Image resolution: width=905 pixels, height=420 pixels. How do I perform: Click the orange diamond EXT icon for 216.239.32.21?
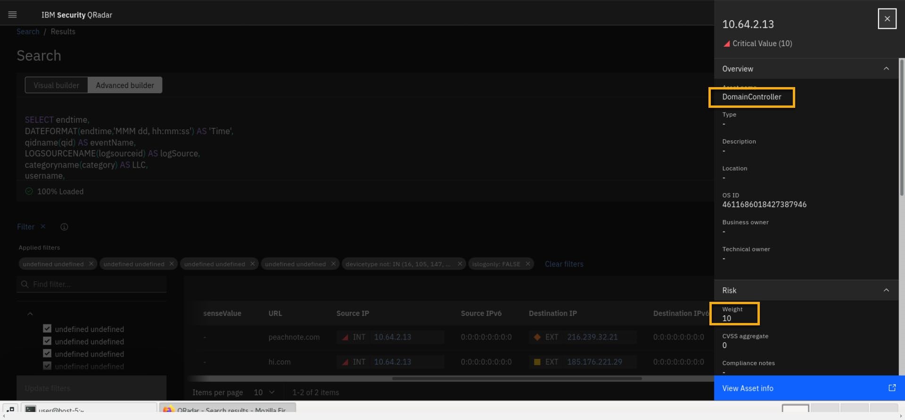click(537, 337)
